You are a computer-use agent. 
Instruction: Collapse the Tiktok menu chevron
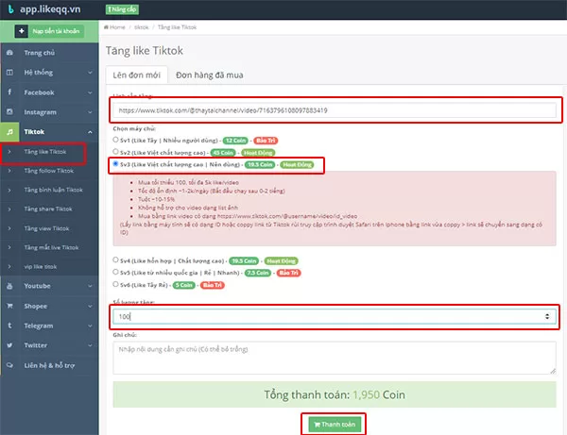coord(90,132)
